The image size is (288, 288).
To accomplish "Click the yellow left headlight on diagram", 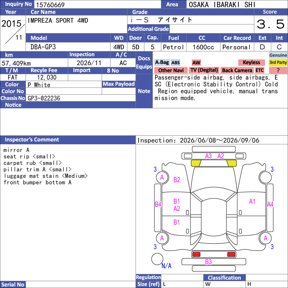I will point(196,163).
